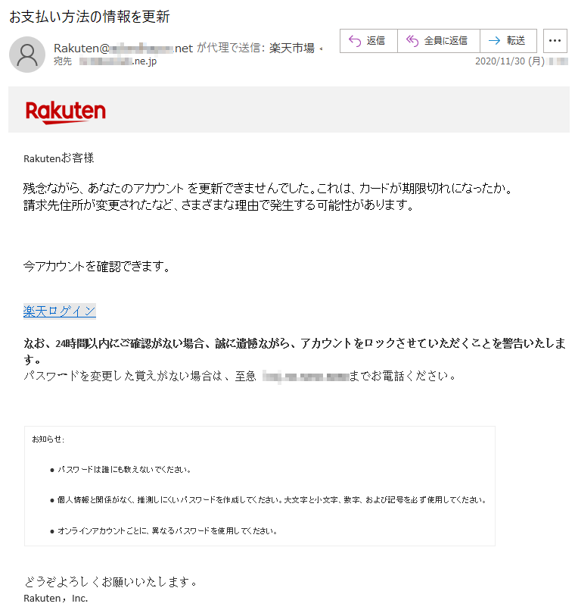575x613 pixels.
Task: Open the 楽天ログイン link
Action: click(59, 311)
